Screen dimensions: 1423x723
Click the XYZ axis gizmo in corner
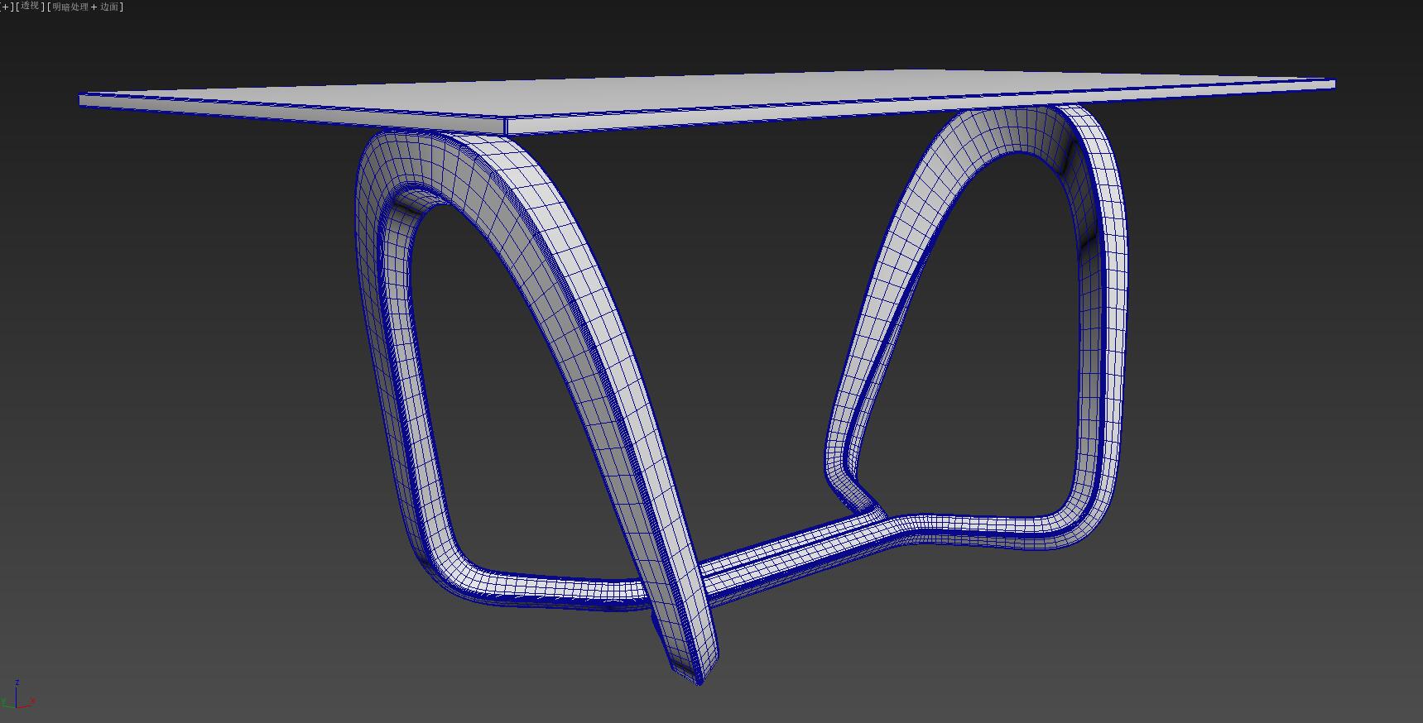[18, 696]
